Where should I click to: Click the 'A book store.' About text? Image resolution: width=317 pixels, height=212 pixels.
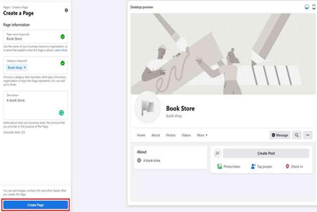coord(152,161)
